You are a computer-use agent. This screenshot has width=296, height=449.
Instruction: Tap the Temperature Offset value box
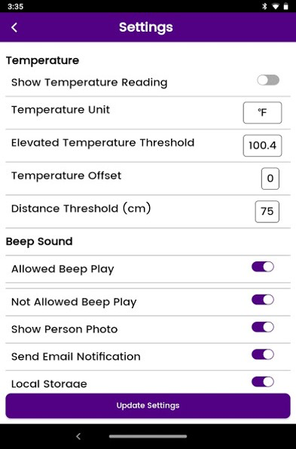click(x=270, y=179)
